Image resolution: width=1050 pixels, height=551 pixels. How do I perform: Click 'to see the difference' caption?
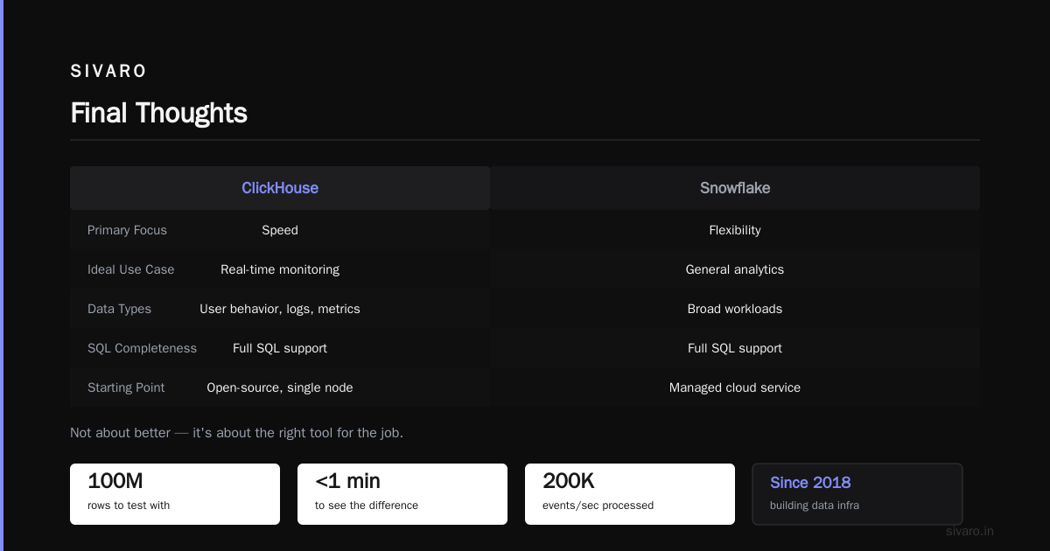(367, 506)
